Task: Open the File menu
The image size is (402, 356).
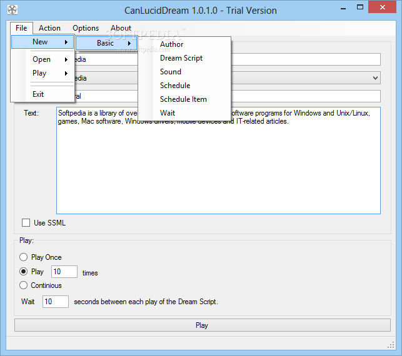Action: click(21, 28)
